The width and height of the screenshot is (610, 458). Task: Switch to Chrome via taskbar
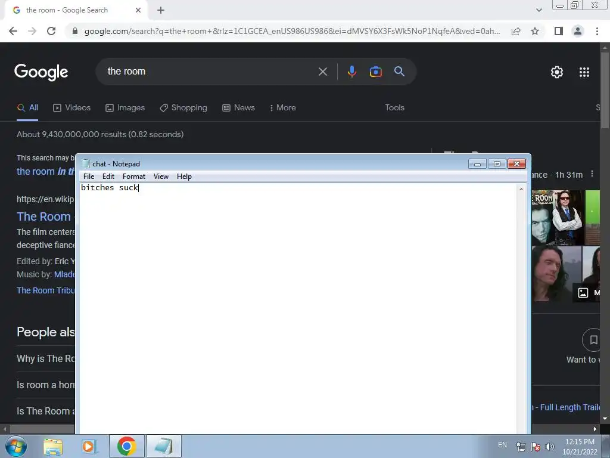(126, 446)
